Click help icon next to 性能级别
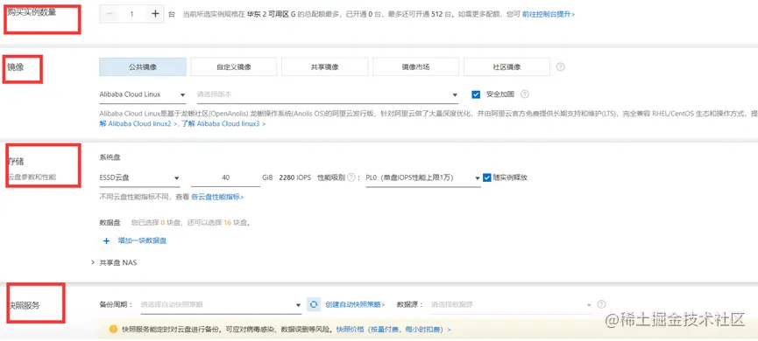 coord(351,177)
